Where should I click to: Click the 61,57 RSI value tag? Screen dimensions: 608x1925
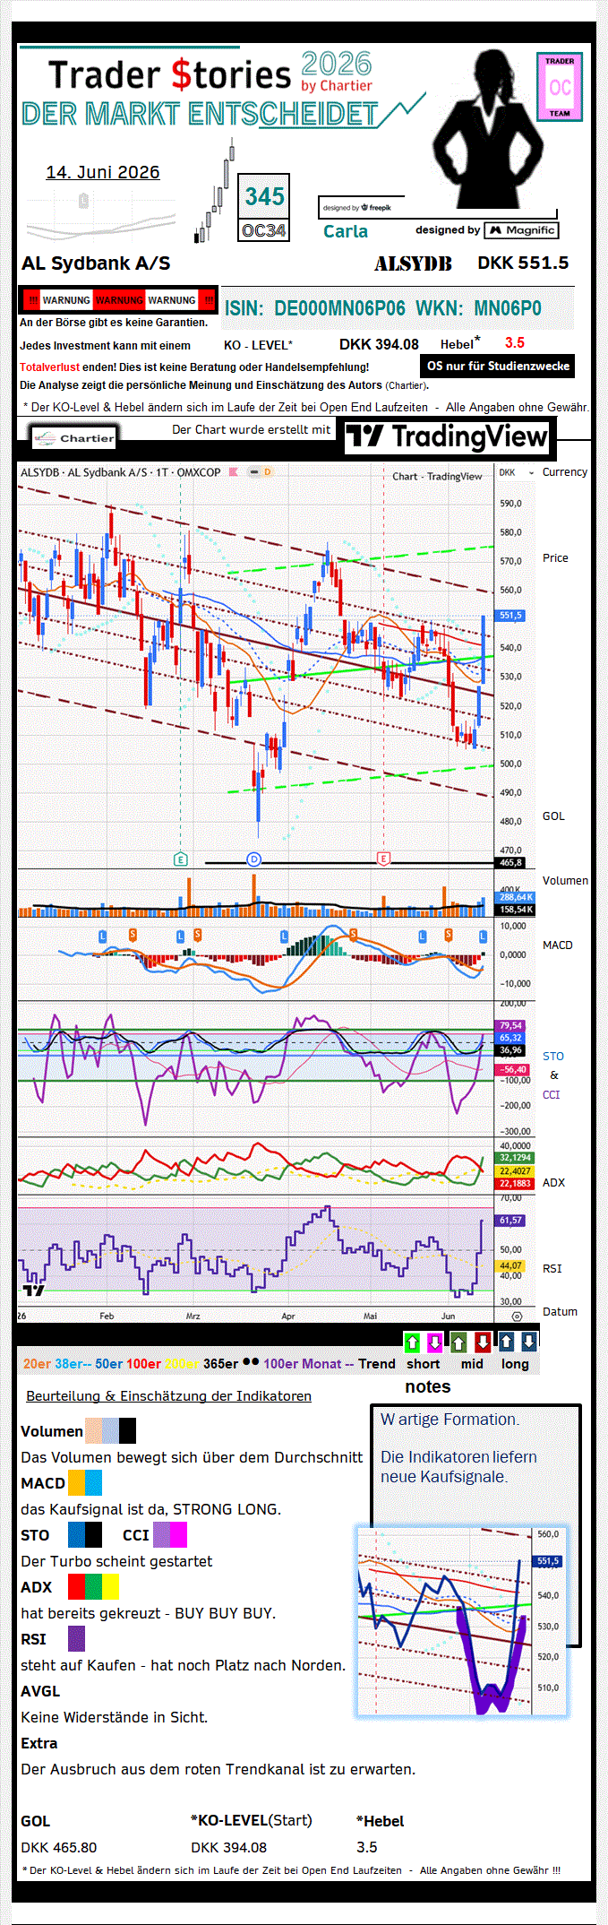click(510, 1221)
